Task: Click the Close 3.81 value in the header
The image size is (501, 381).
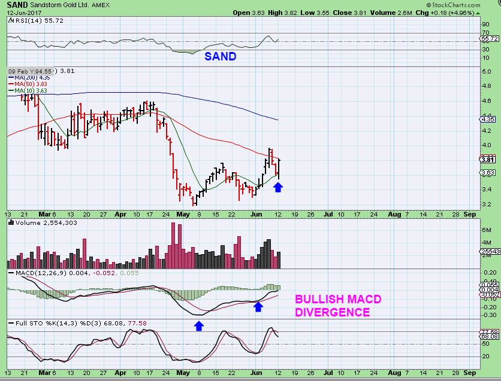Action: pyautogui.click(x=349, y=13)
